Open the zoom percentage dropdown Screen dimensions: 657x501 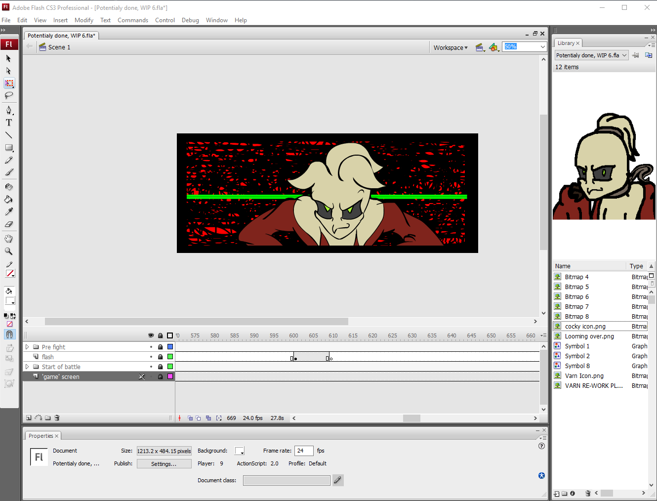tap(542, 47)
